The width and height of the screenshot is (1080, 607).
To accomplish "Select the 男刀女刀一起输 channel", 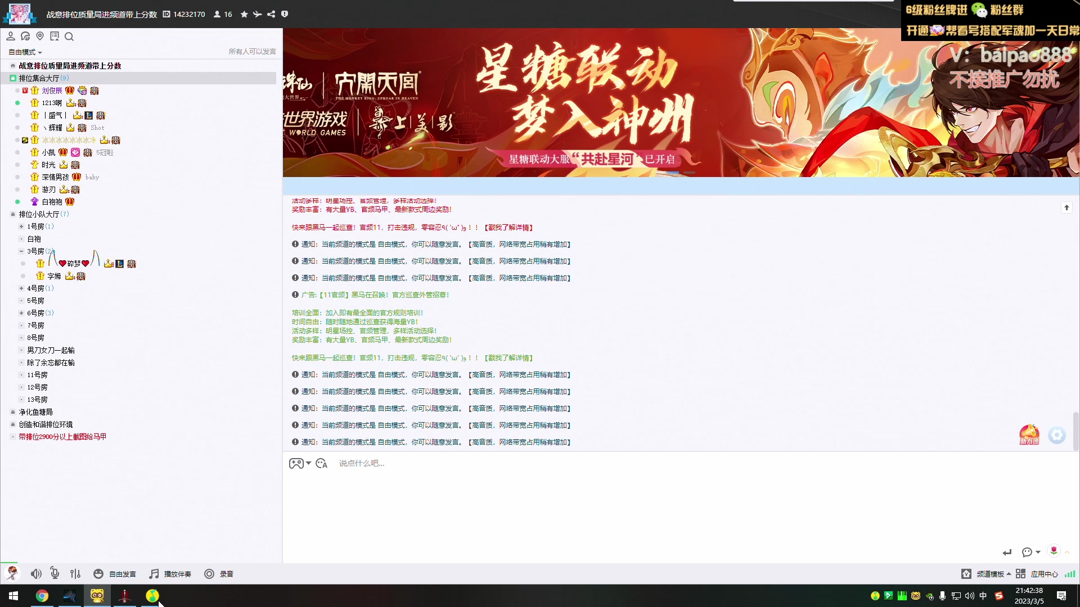I will click(x=51, y=350).
